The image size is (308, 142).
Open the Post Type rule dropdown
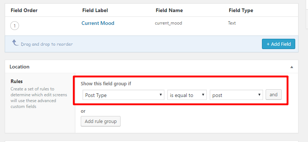point(123,95)
